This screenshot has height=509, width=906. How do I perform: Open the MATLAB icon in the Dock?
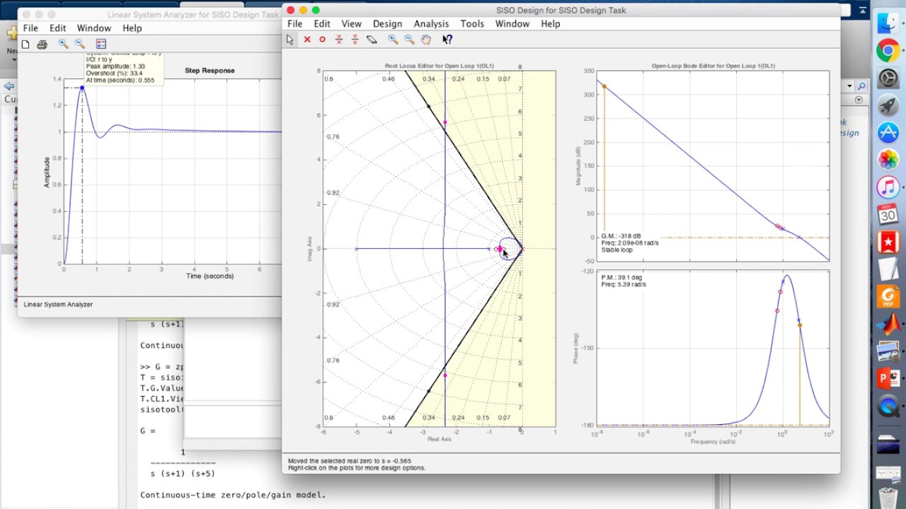coord(888,323)
